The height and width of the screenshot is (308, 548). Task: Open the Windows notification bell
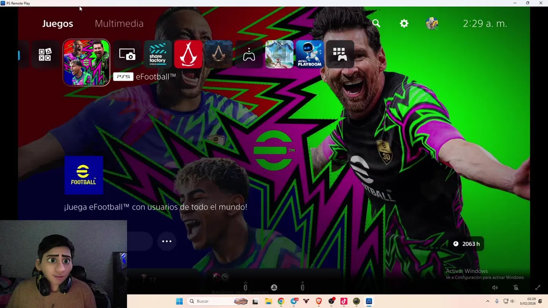pos(541,301)
